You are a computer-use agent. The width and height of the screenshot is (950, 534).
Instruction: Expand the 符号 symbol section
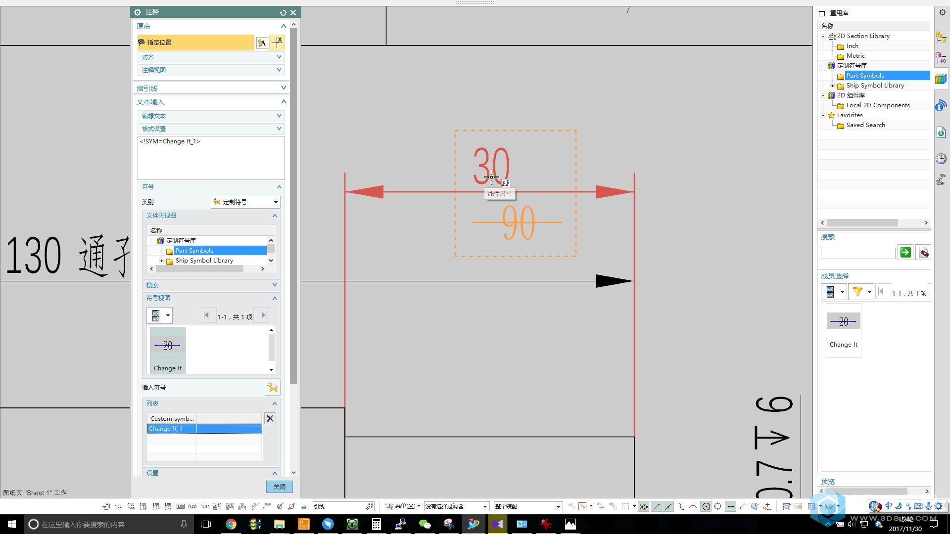pos(279,186)
